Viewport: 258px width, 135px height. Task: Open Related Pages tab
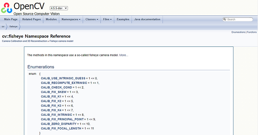click(31, 19)
